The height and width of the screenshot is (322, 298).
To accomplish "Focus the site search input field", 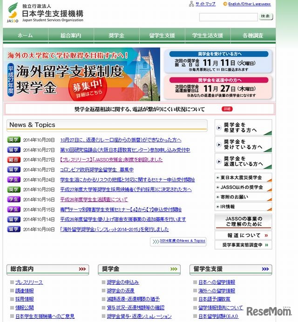I will pos(228,17).
